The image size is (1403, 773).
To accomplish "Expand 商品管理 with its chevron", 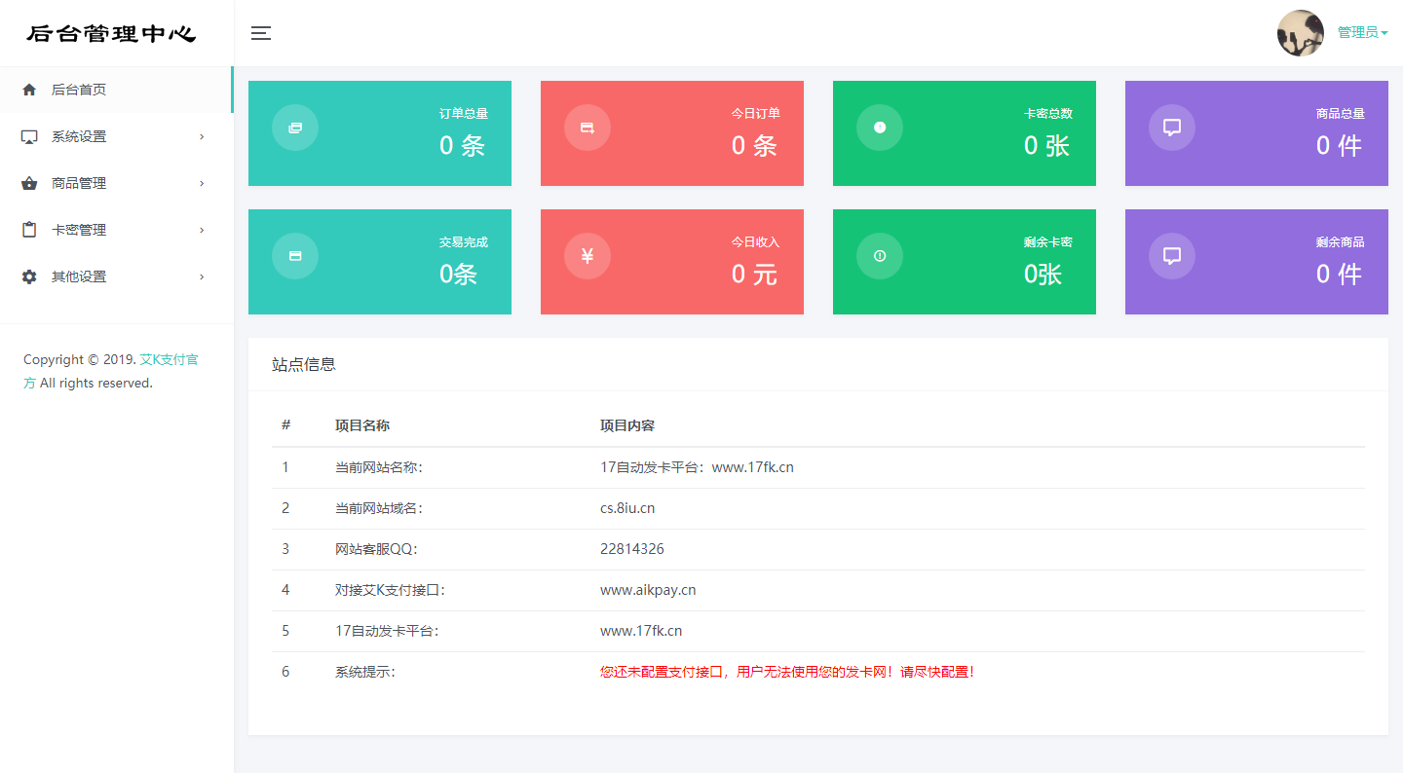I will (x=202, y=183).
